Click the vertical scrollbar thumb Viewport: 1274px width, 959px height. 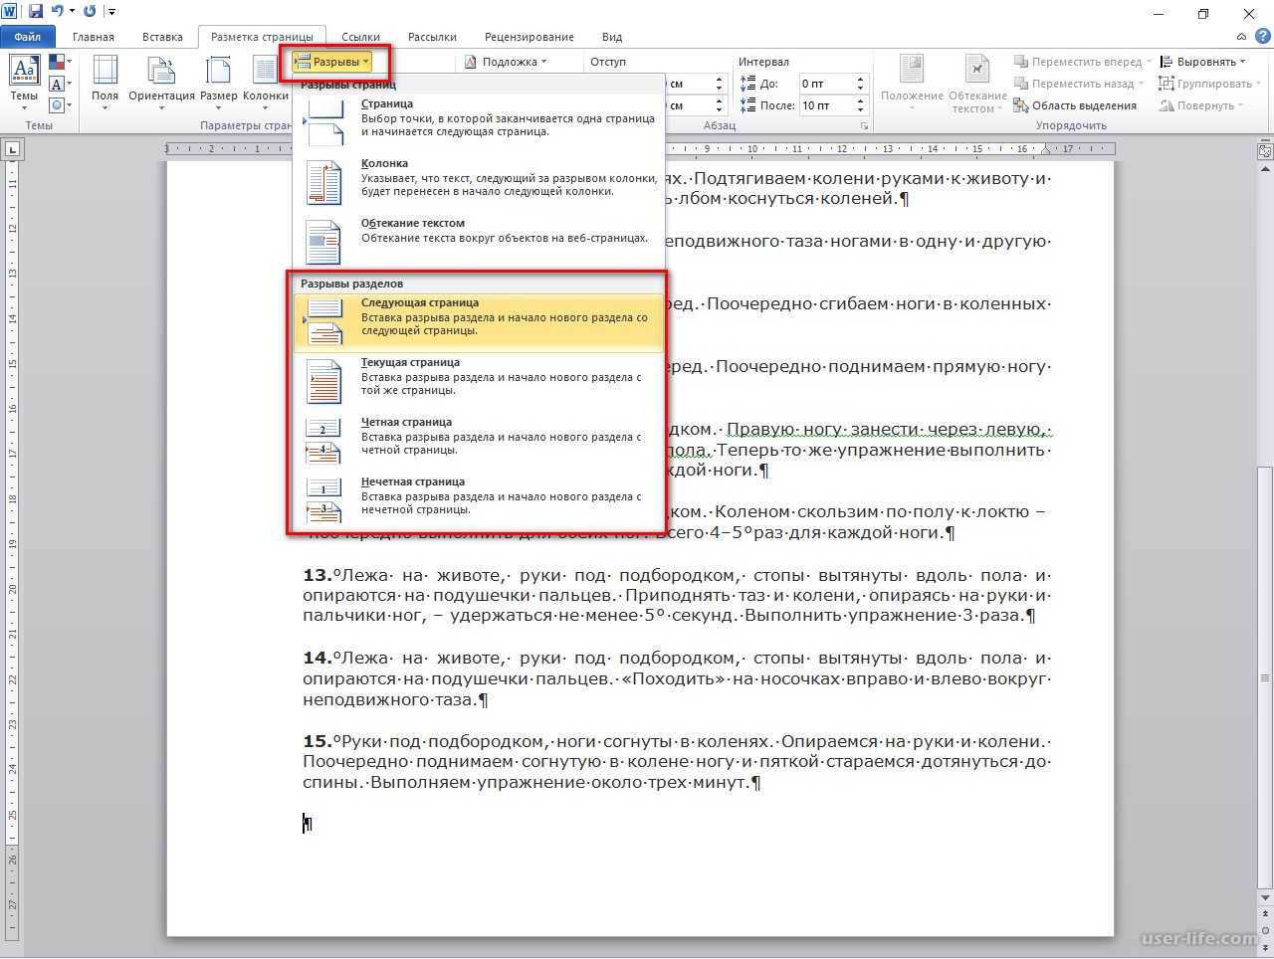pos(1265,676)
